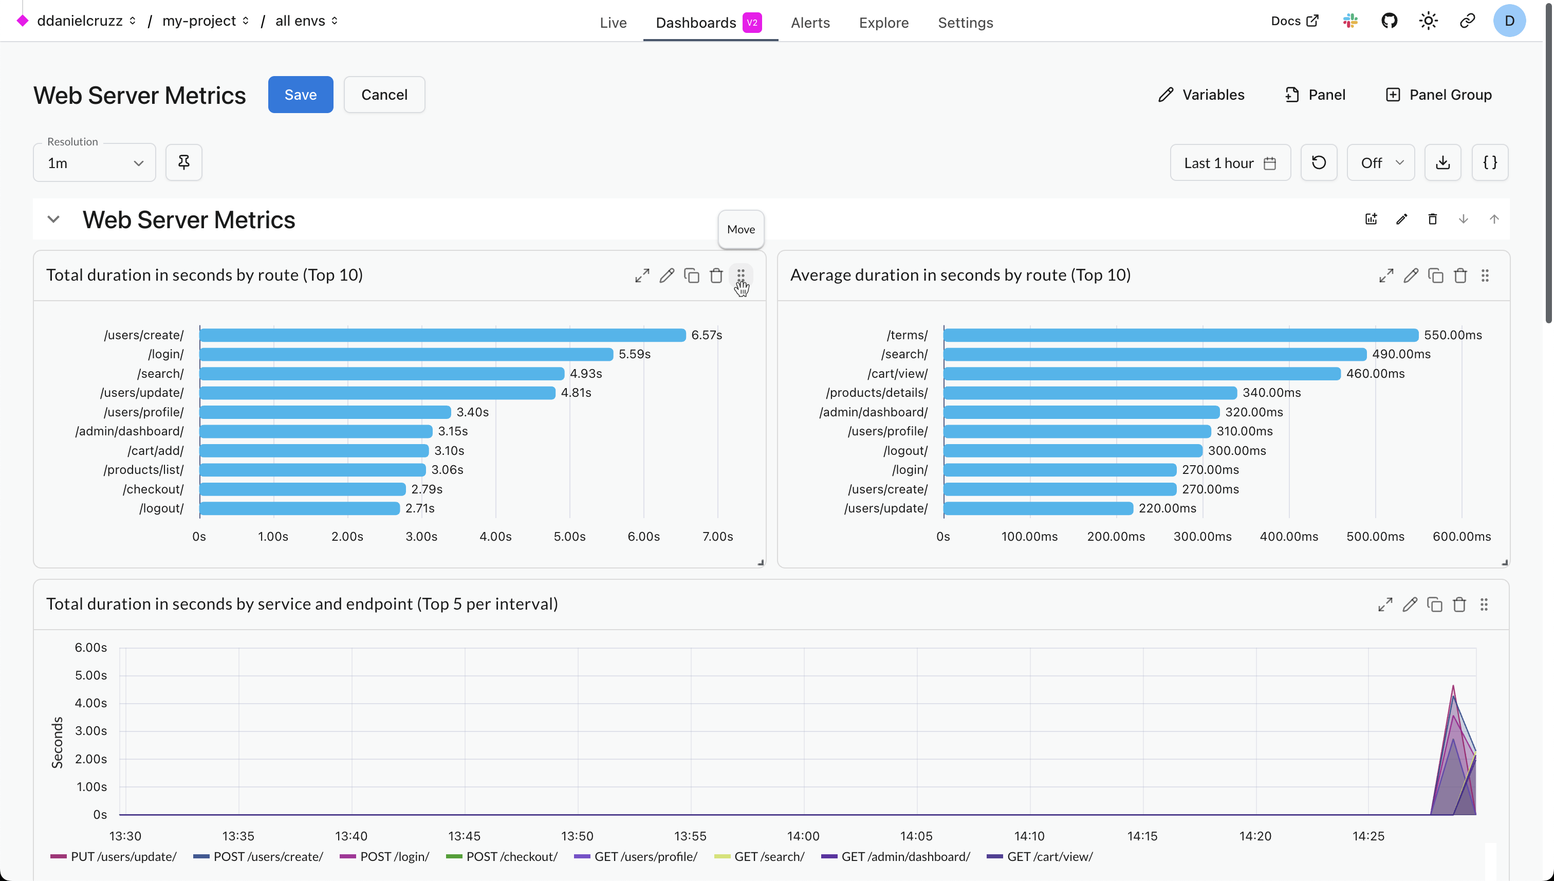Edit the Average duration by route panel
This screenshot has width=1554, height=881.
[1411, 276]
